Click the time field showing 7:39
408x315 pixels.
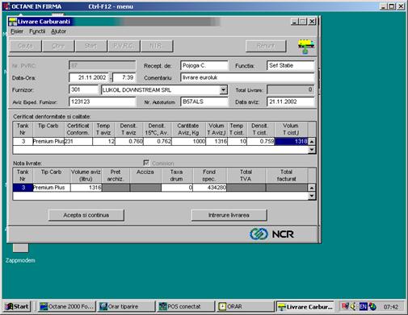point(124,77)
